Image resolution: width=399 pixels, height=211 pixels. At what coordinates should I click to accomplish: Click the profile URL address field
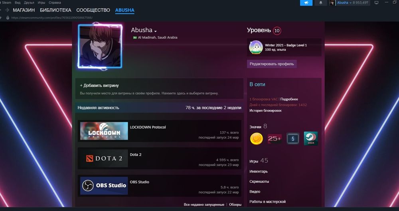tap(51, 18)
